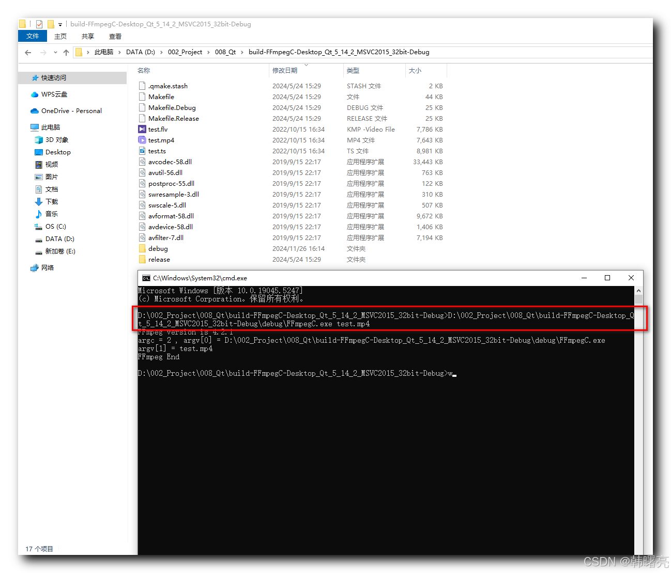Image resolution: width=671 pixels, height=573 pixels.
Task: Click the release folder icon
Action: 142,259
